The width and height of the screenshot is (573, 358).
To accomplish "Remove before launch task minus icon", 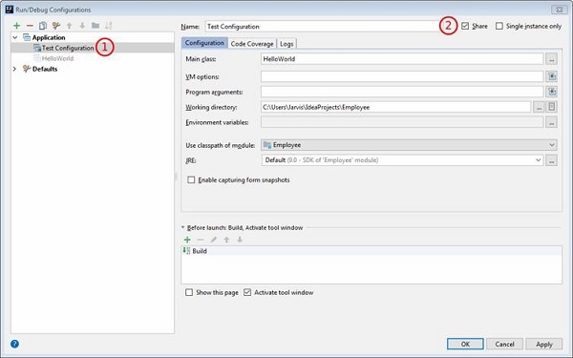I will pos(201,240).
